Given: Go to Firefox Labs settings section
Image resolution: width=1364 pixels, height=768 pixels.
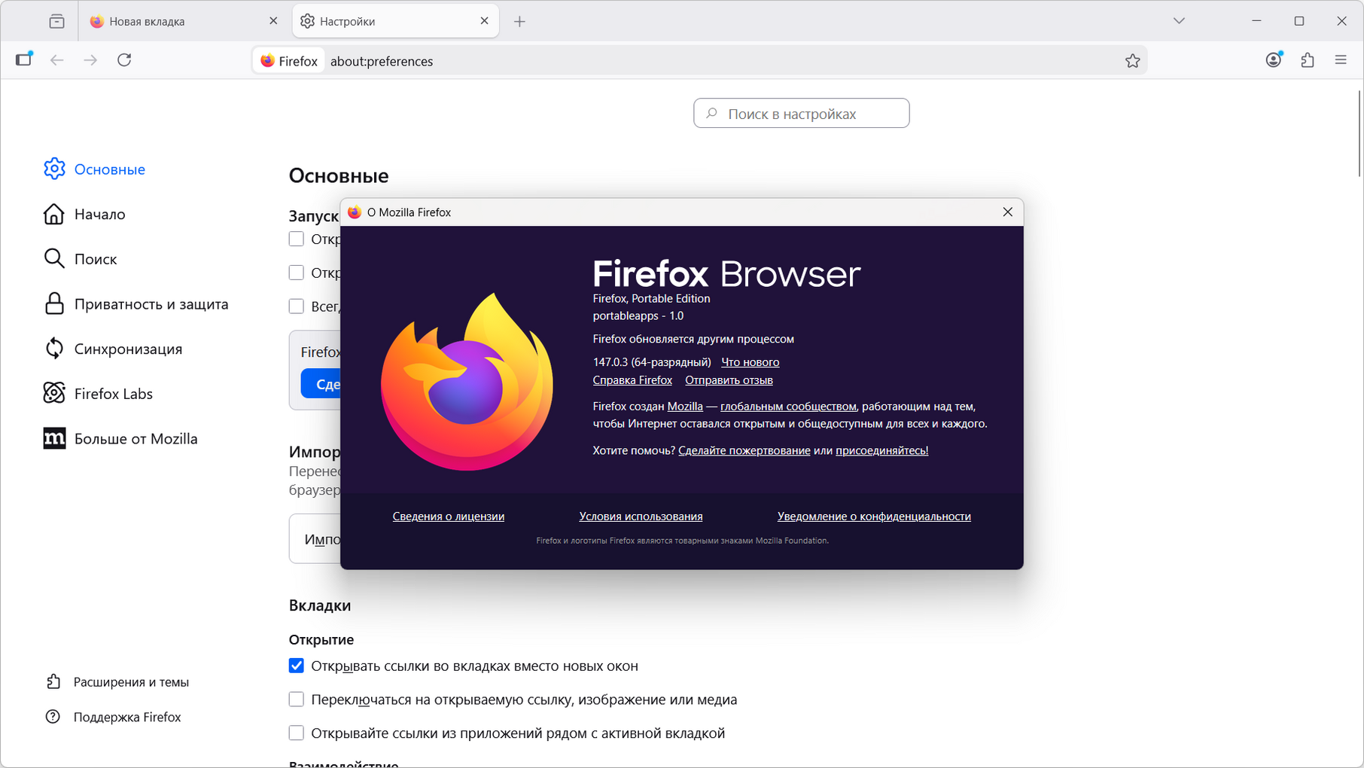Looking at the screenshot, I should click(x=113, y=394).
